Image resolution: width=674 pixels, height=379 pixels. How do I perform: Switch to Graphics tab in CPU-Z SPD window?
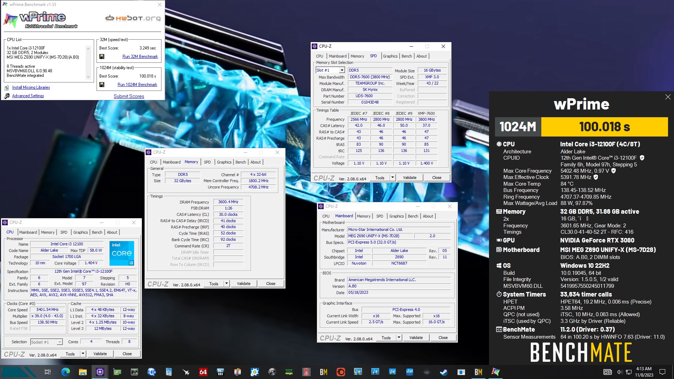pyautogui.click(x=390, y=56)
